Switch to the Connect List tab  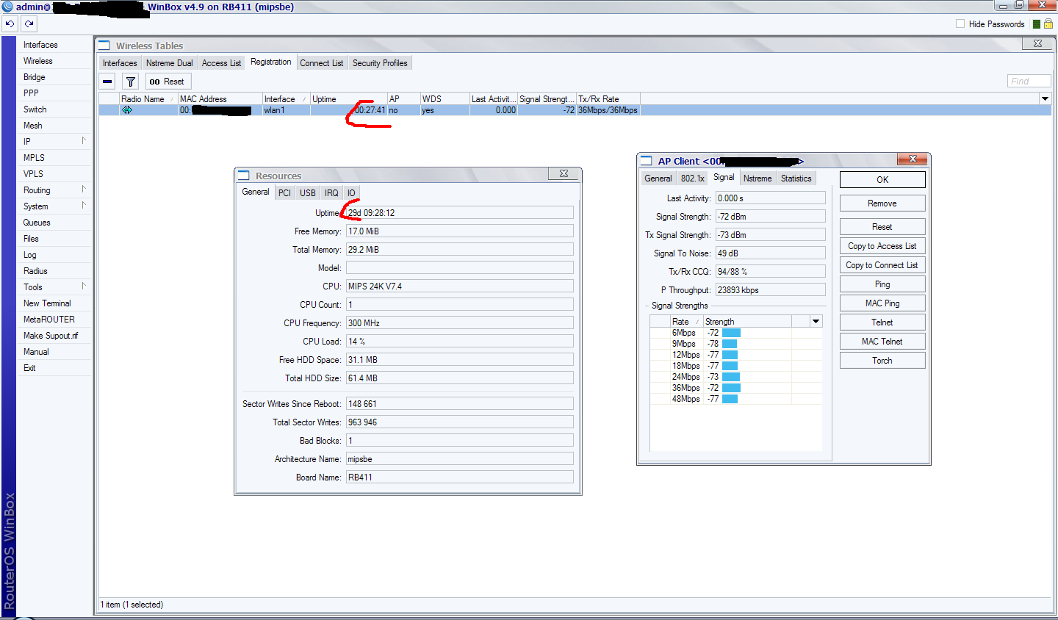coord(321,63)
